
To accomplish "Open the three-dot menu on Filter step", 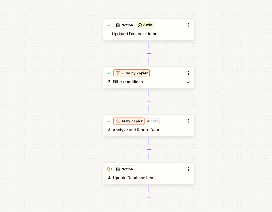I will (188, 73).
